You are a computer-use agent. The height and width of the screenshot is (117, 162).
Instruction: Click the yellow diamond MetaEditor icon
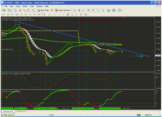[52, 10]
